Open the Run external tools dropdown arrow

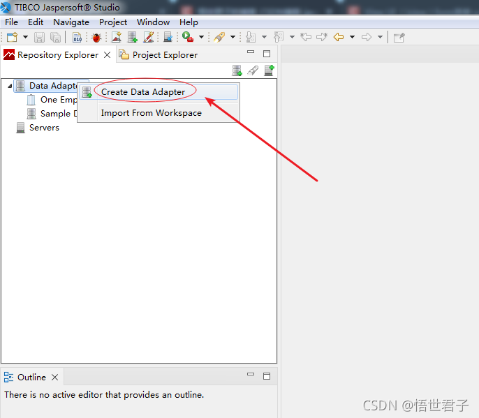click(x=201, y=37)
